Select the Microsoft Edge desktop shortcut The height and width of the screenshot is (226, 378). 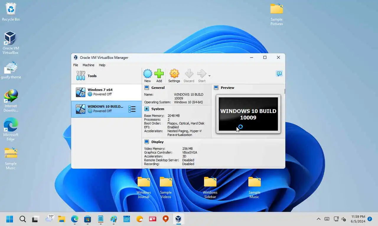(11, 129)
